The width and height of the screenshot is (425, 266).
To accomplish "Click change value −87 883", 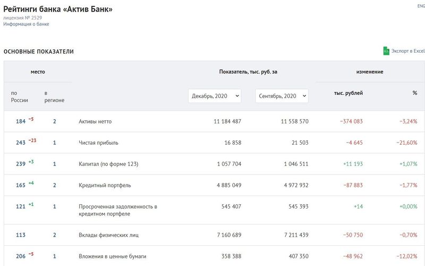I will (x=353, y=185).
